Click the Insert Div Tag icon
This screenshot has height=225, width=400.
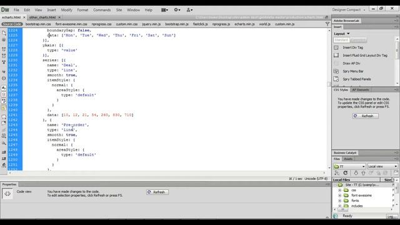(336, 47)
